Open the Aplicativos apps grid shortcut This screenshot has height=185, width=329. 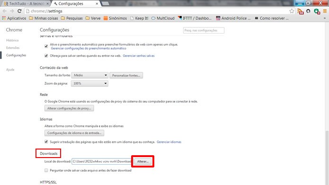(14, 18)
